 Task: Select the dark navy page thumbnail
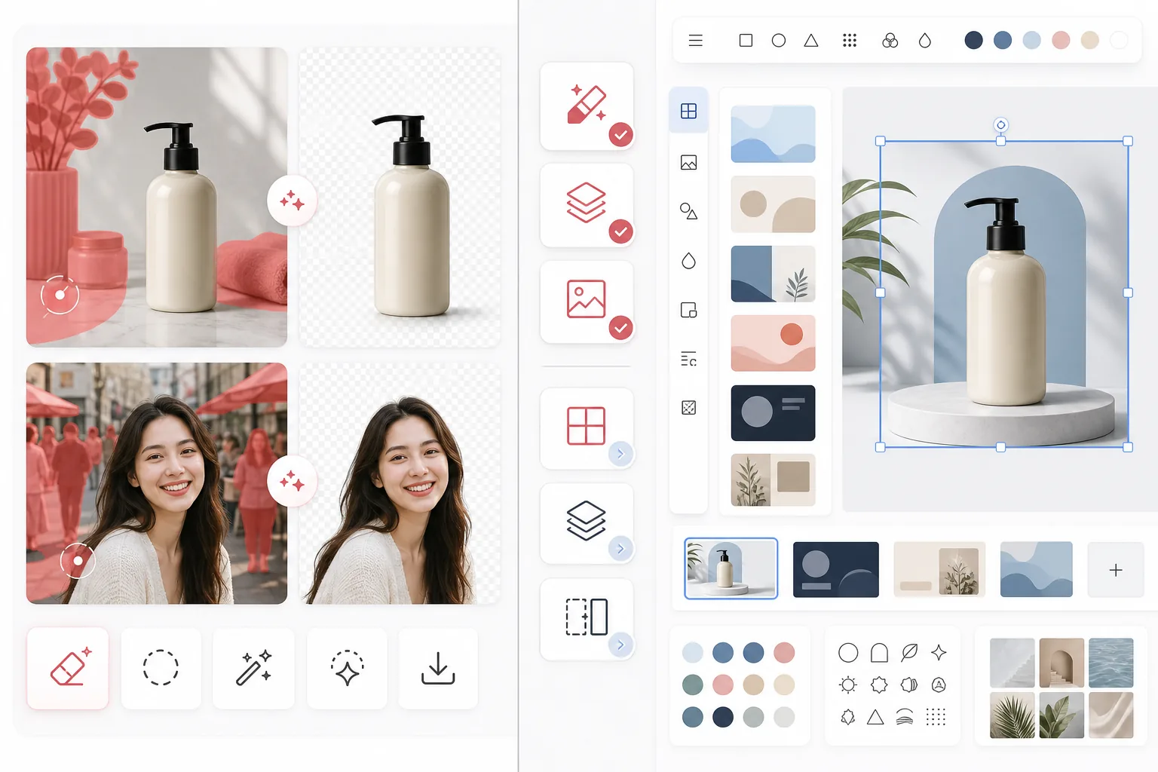836,569
